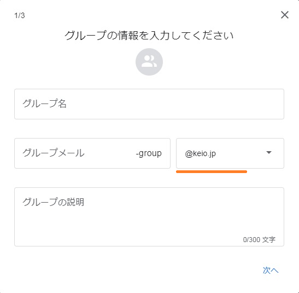Image resolution: width=299 pixels, height=293 pixels.
Task: Click the グループの説明 text area
Action: tap(149, 217)
